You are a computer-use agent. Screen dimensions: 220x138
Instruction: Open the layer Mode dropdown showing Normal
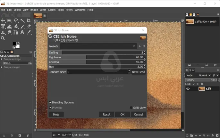(204, 75)
